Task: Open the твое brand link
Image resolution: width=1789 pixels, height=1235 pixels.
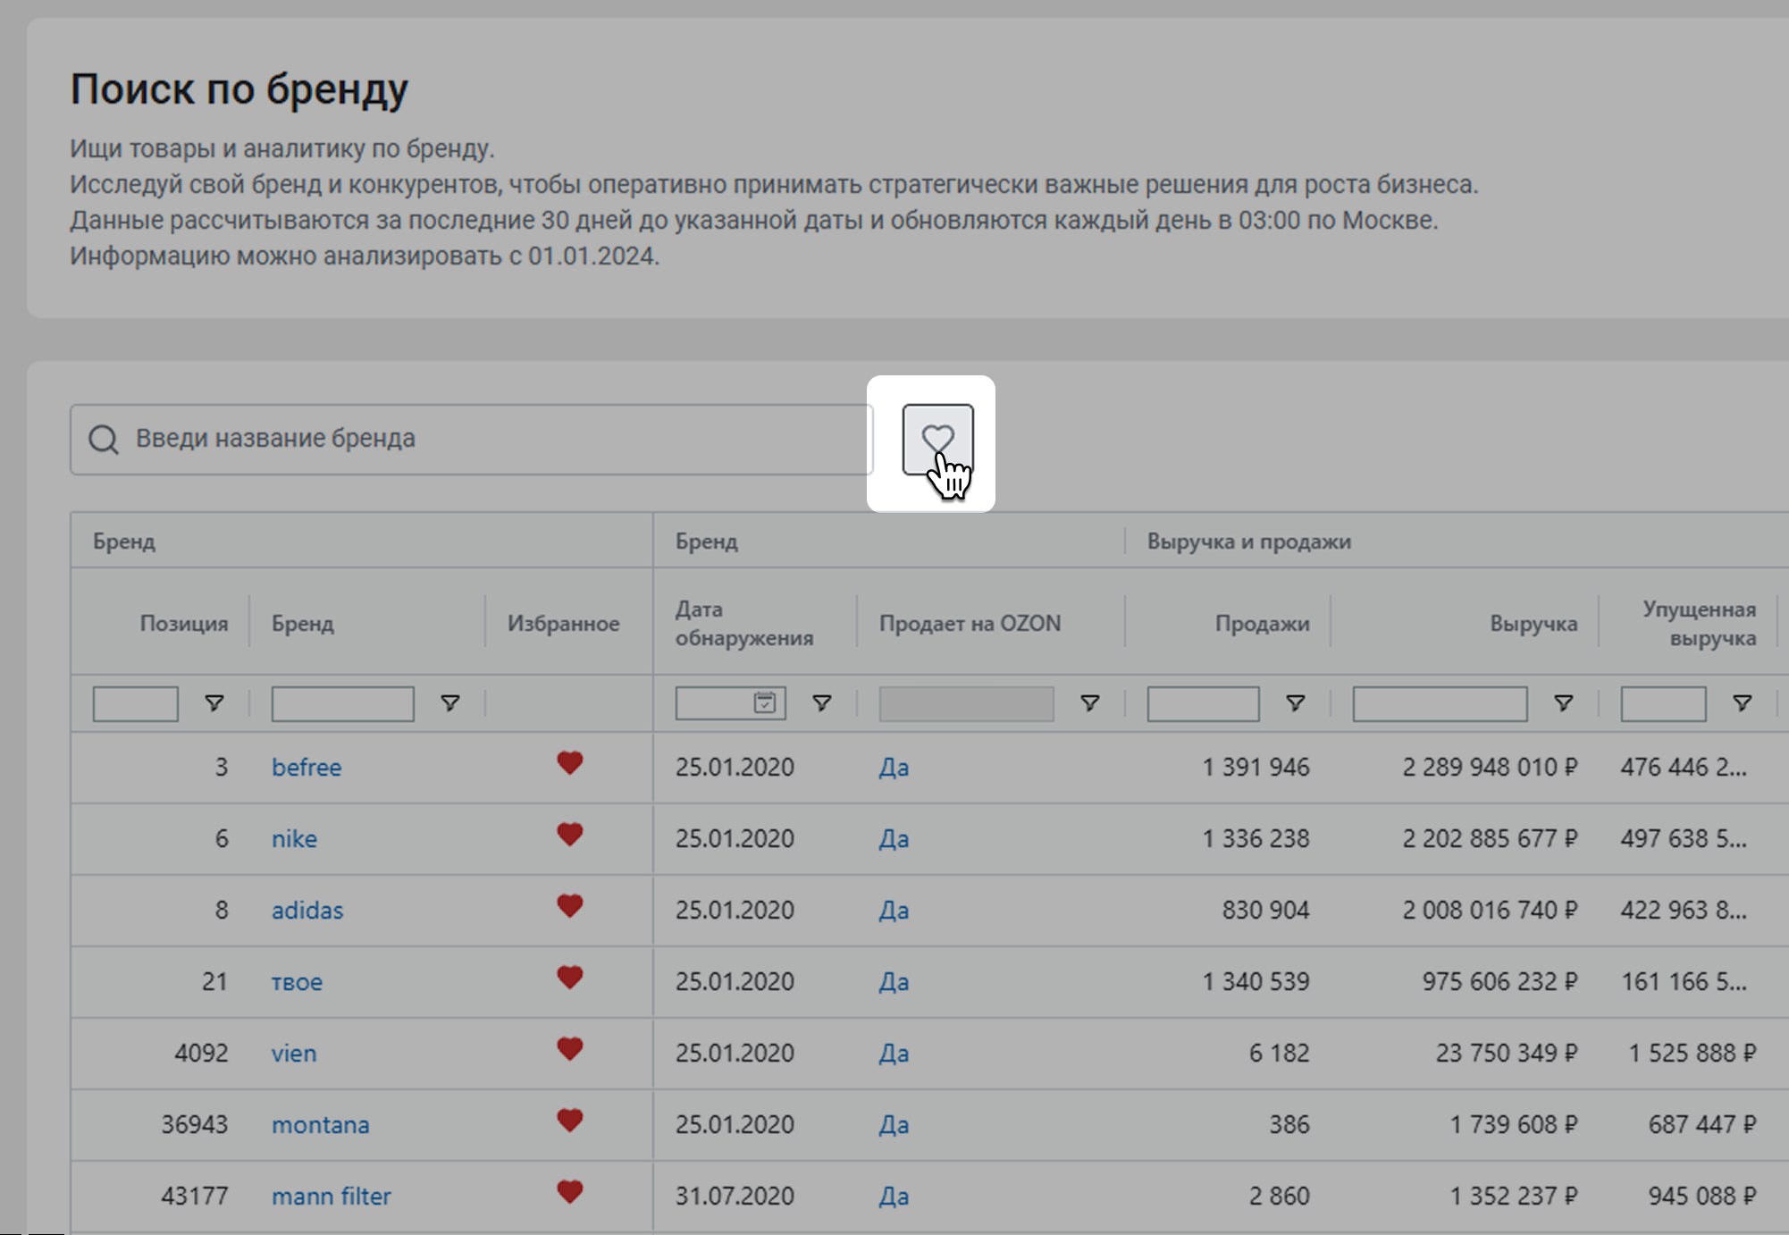Action: 297,981
